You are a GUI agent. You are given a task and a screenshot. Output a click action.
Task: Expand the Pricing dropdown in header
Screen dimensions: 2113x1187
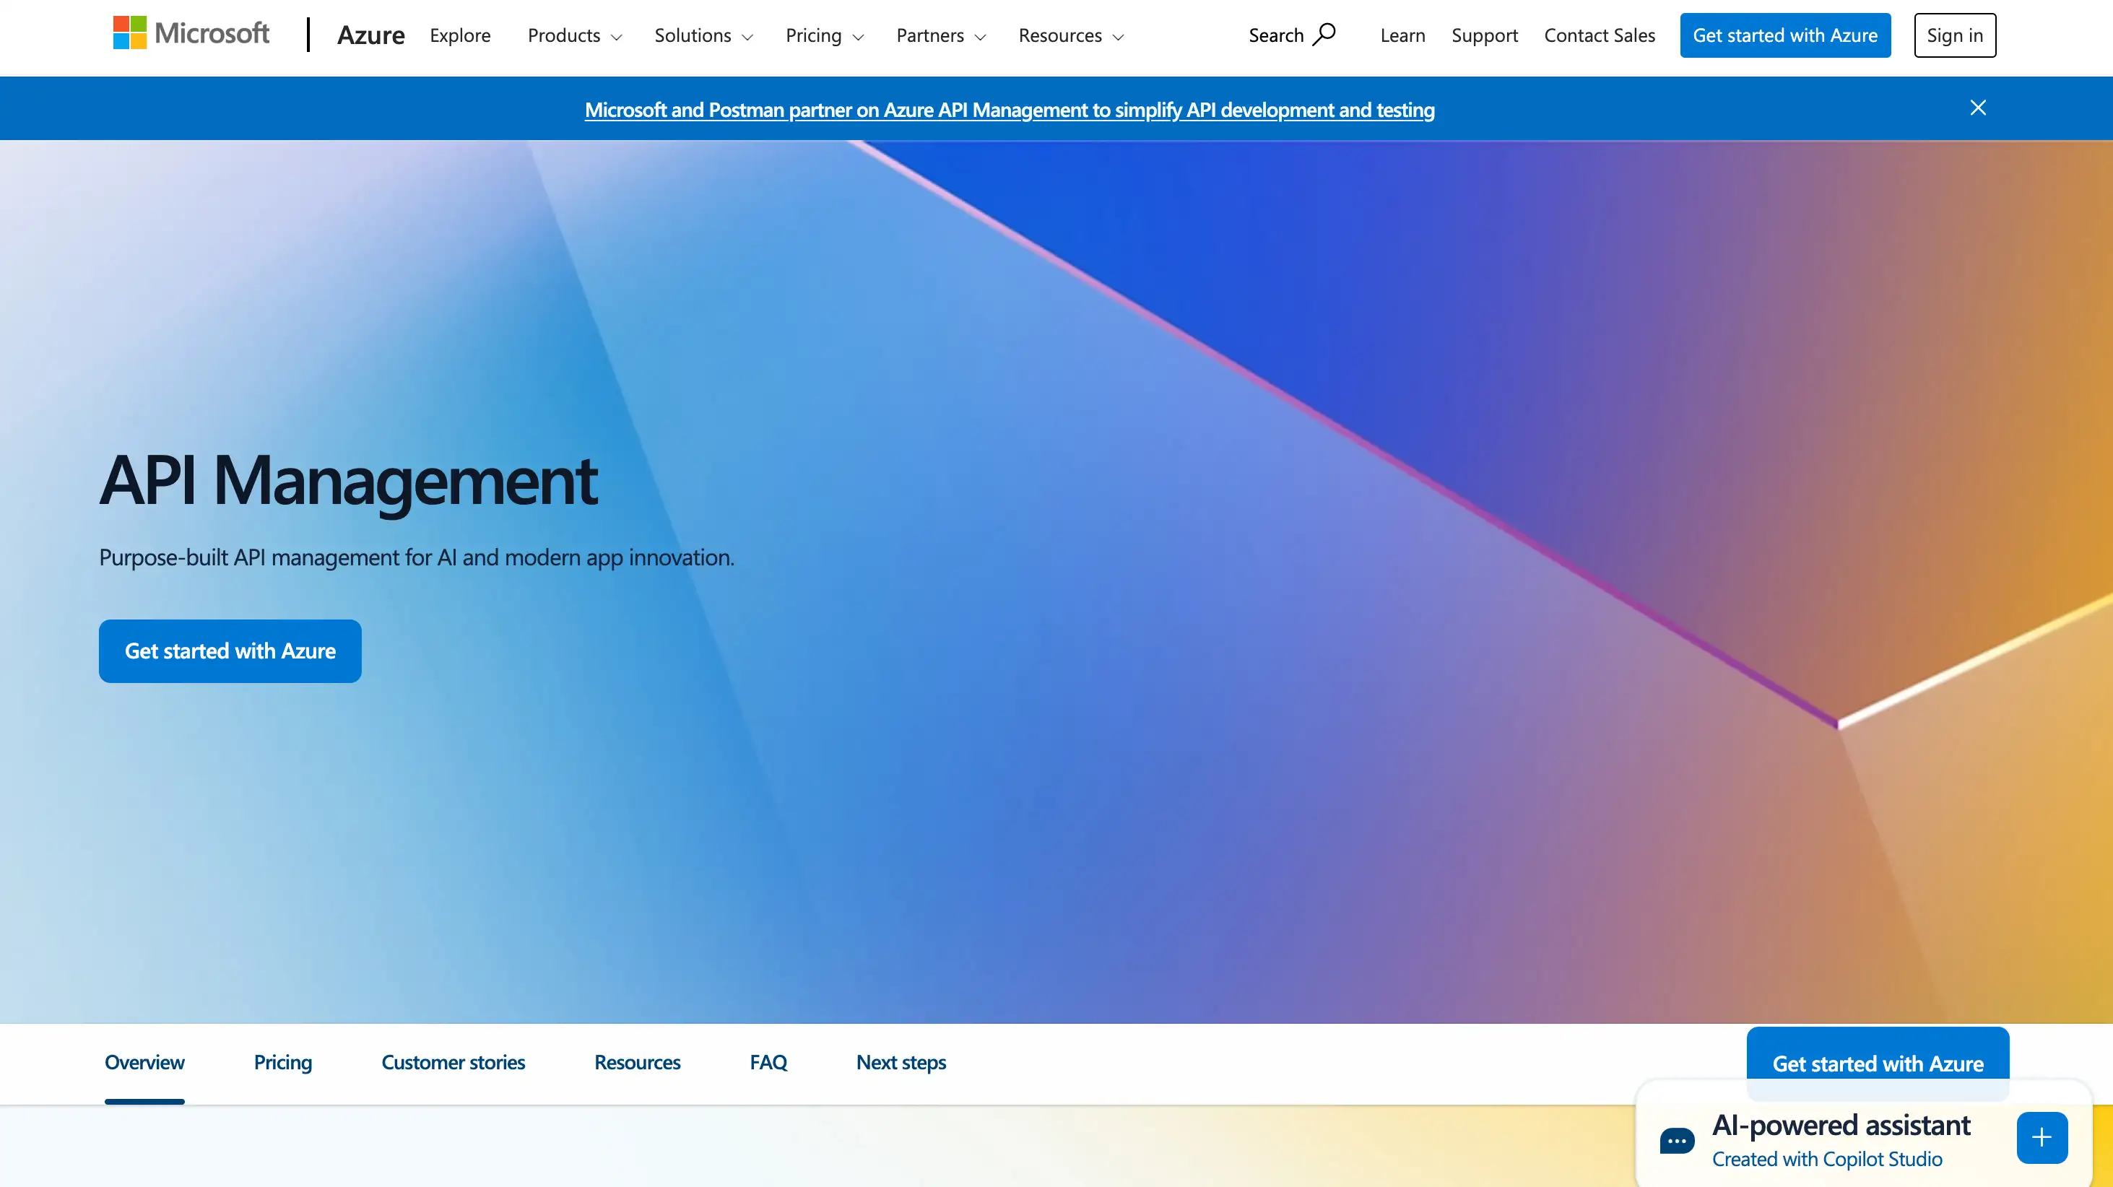point(825,35)
